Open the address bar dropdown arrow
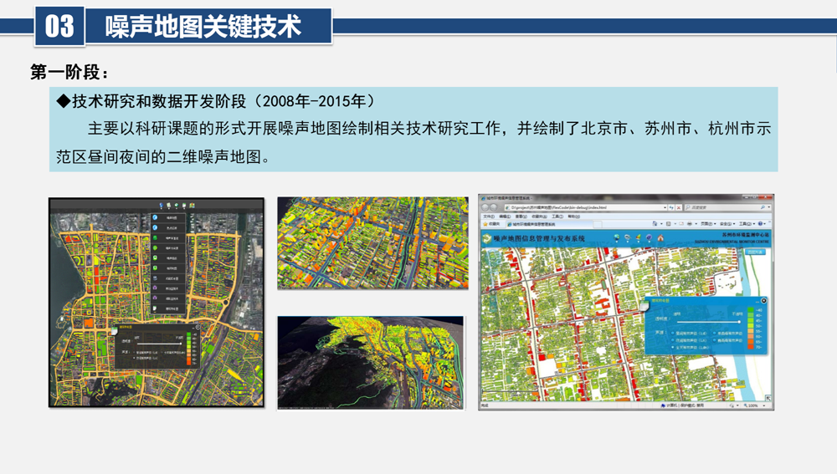 (664, 206)
